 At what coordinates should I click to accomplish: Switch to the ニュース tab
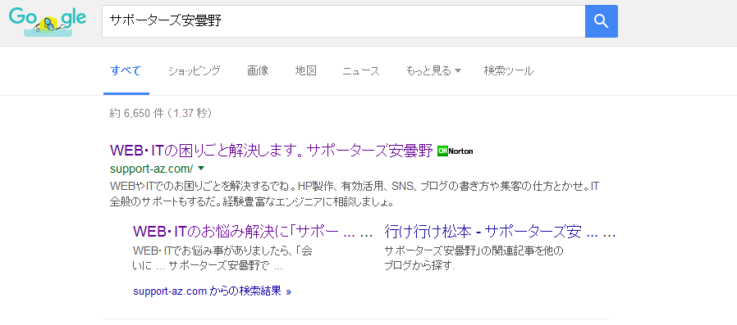coord(361,71)
